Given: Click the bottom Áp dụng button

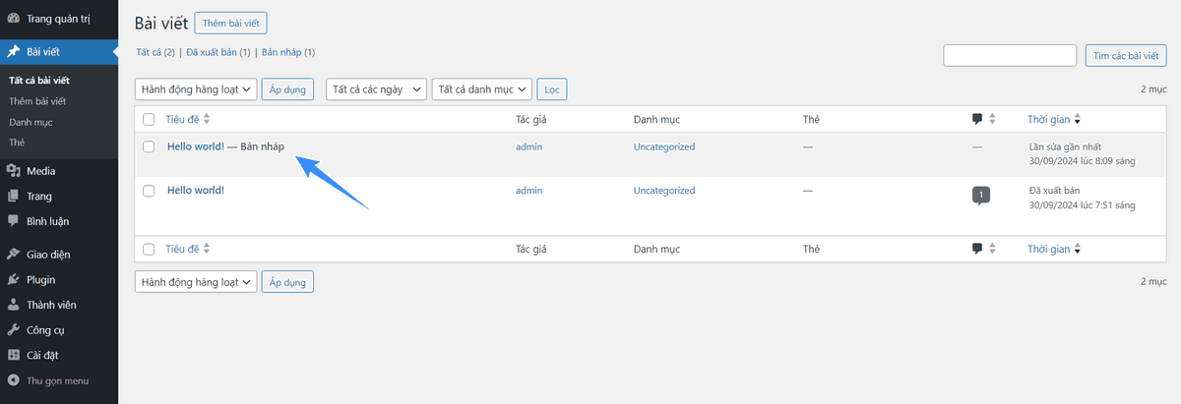Looking at the screenshot, I should [x=287, y=282].
